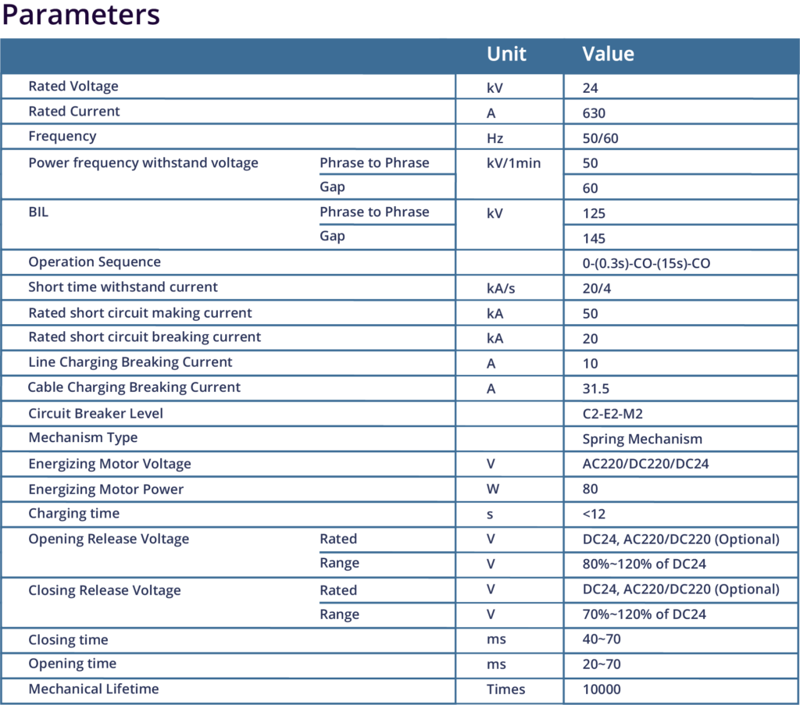The image size is (800, 705).
Task: Click the Unit column header
Action: (506, 54)
